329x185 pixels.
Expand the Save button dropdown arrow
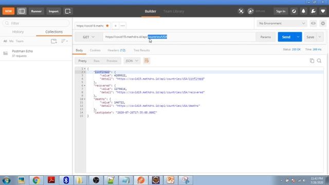click(x=320, y=37)
